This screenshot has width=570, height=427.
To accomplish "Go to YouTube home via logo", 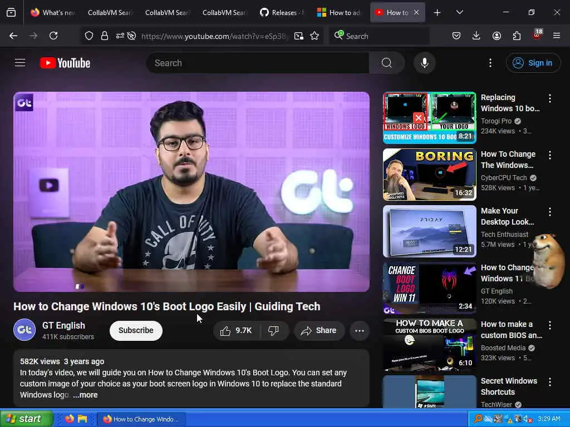I will 65,63.
